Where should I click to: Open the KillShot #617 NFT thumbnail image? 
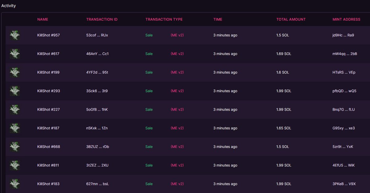15,54
